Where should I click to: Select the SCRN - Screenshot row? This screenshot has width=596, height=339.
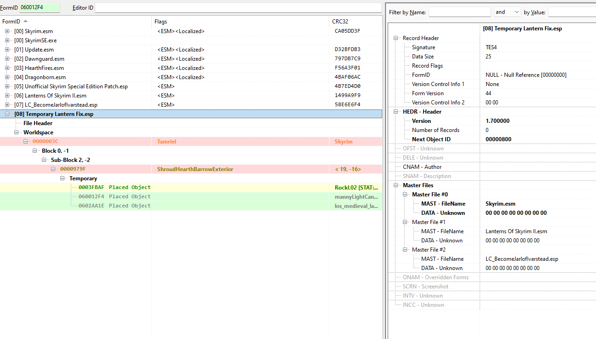[x=492, y=287]
